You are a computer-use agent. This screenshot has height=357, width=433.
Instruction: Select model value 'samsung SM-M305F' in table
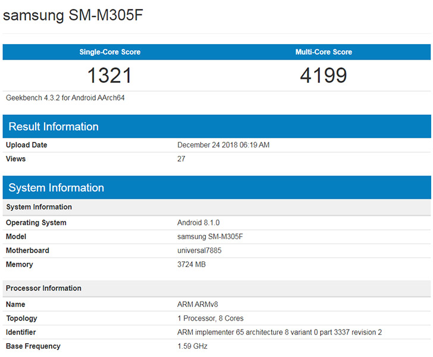pos(210,237)
